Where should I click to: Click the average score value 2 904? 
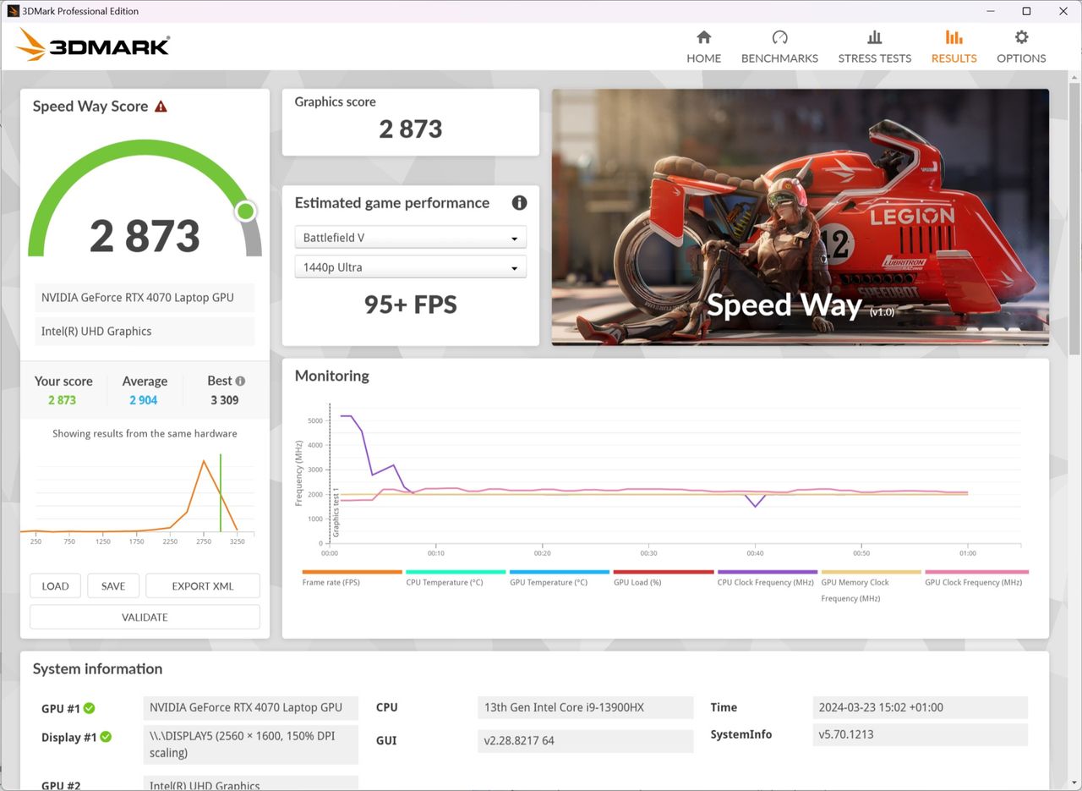(144, 400)
